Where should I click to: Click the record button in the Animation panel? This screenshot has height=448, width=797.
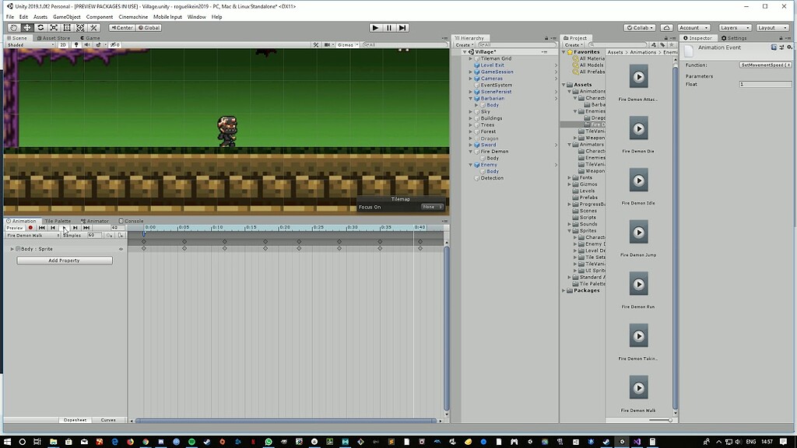(x=31, y=228)
